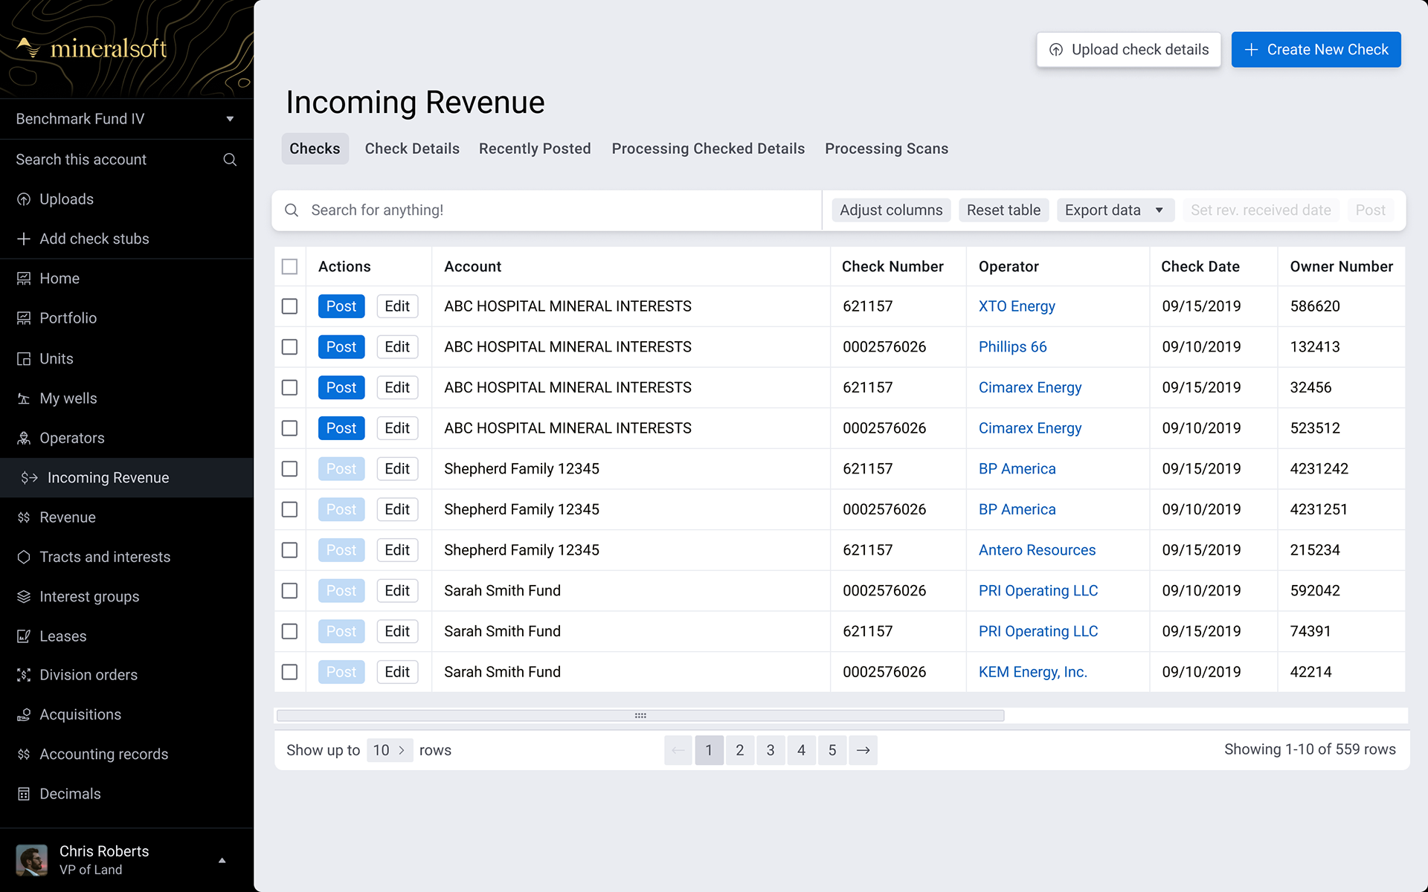Click Chris Roberts profile avatar

click(32, 860)
